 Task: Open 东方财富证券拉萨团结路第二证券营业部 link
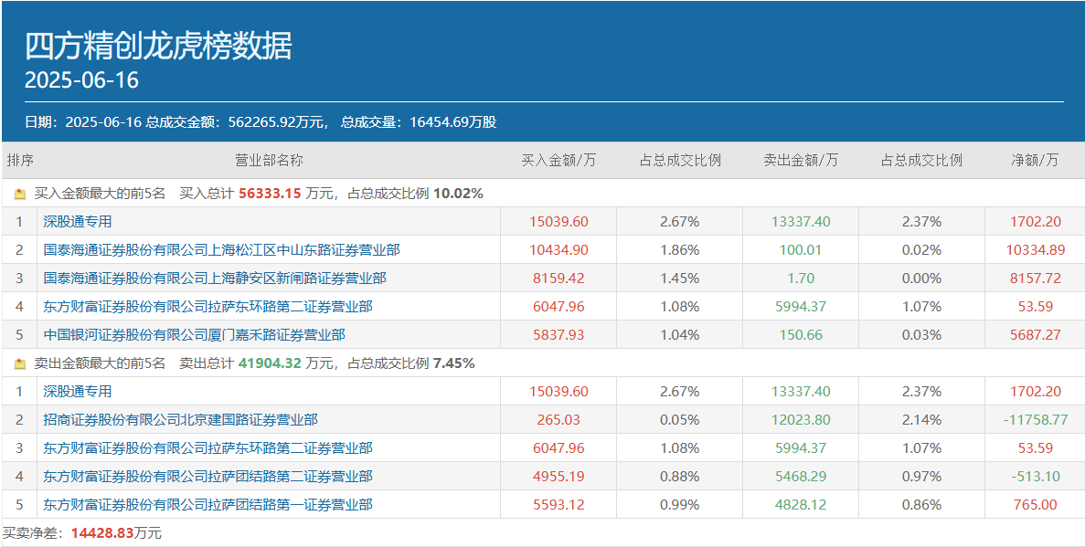207,477
